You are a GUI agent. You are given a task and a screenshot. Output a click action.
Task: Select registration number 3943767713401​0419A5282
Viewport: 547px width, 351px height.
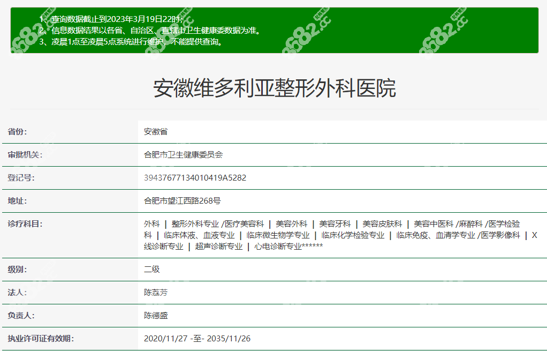[195, 178]
